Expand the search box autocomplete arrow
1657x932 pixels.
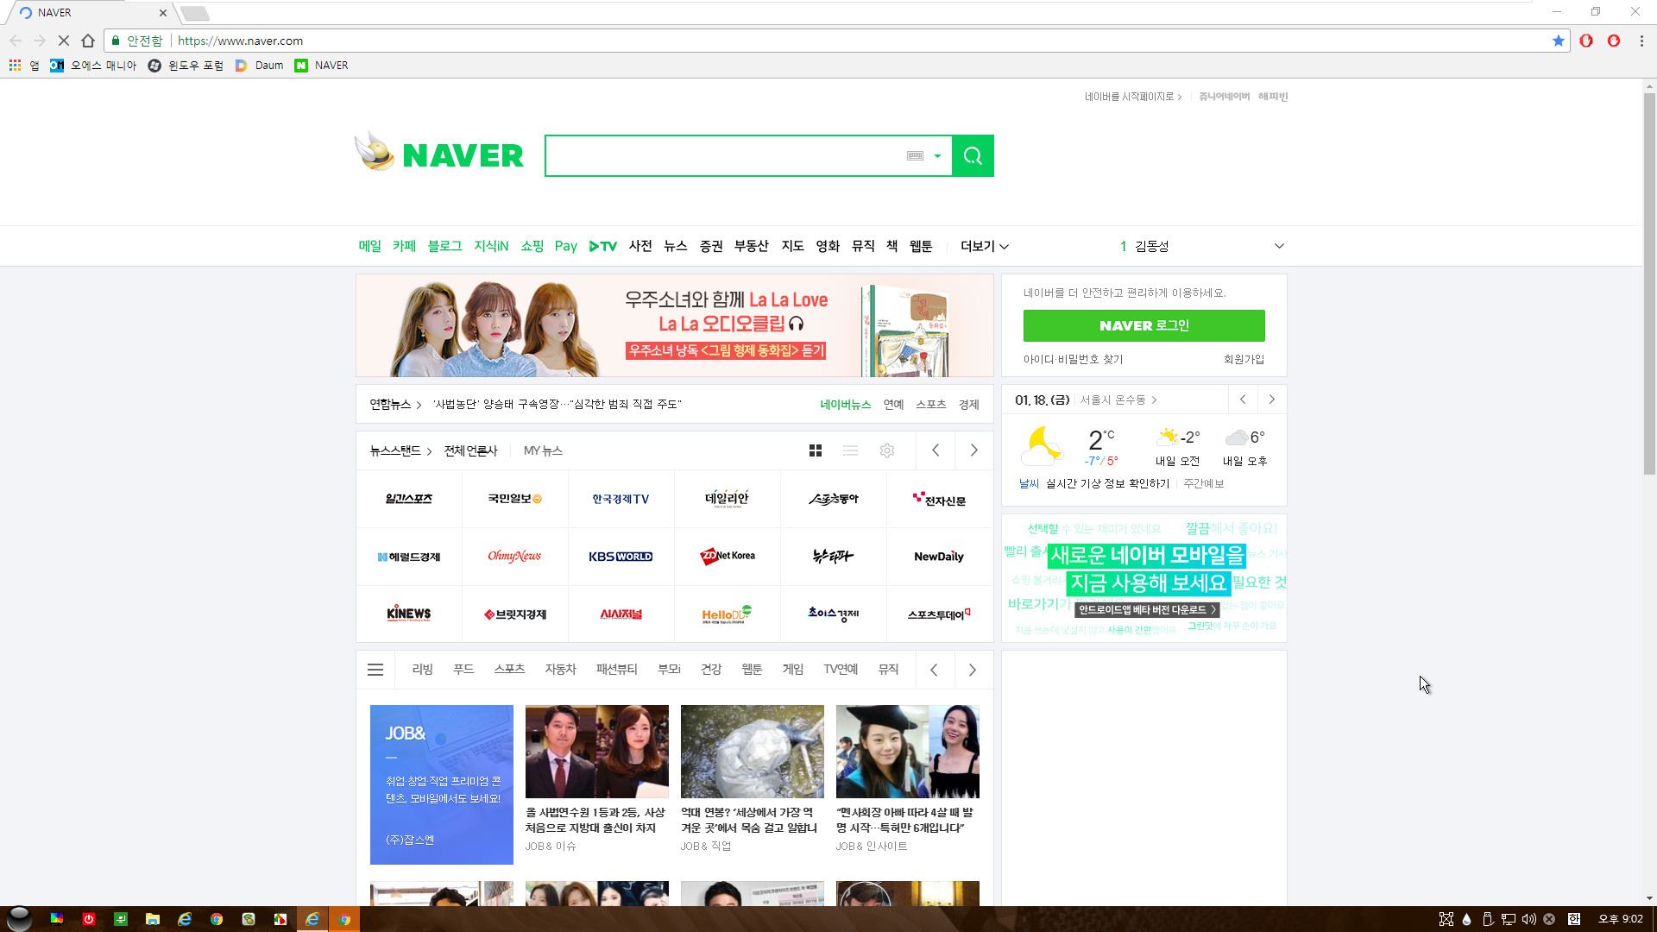click(937, 156)
